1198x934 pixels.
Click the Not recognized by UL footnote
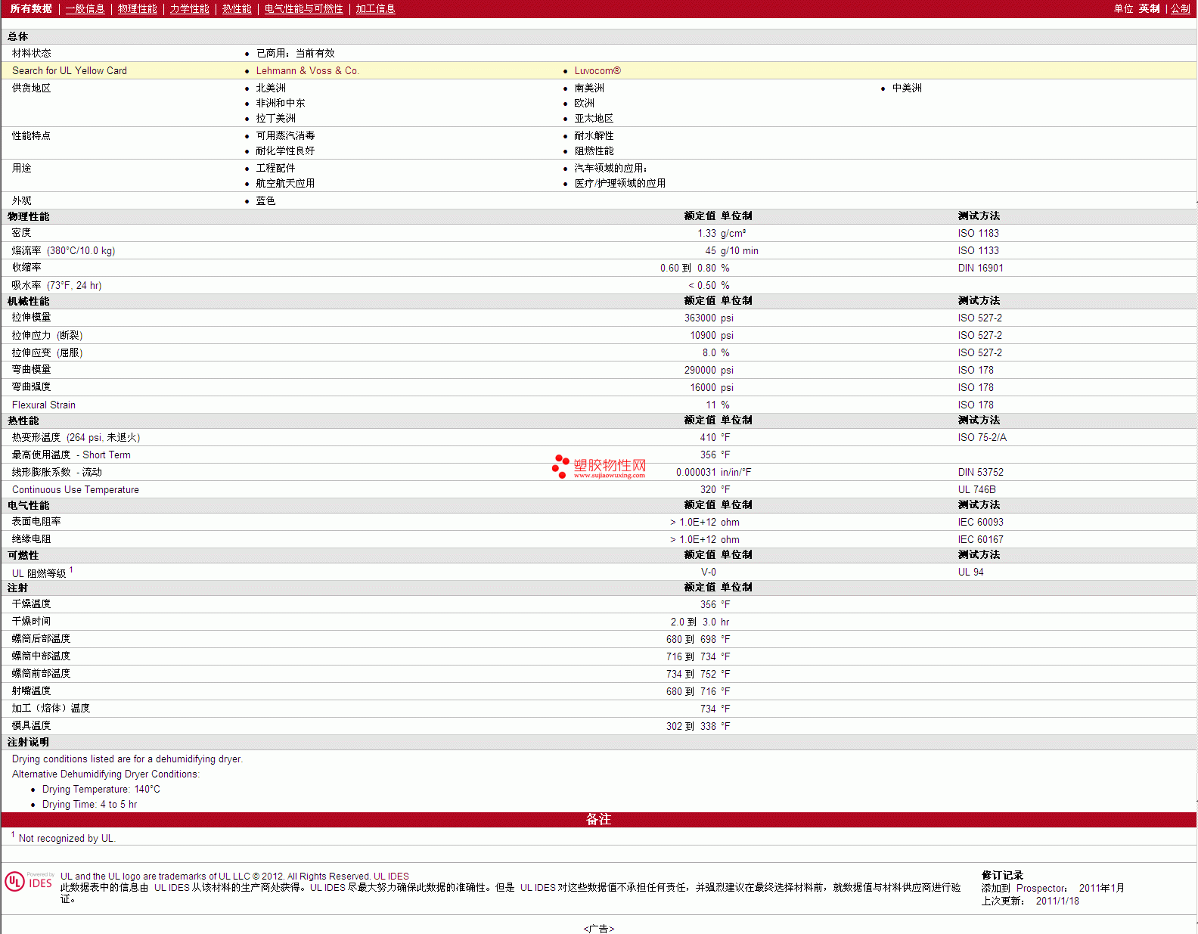tap(67, 839)
